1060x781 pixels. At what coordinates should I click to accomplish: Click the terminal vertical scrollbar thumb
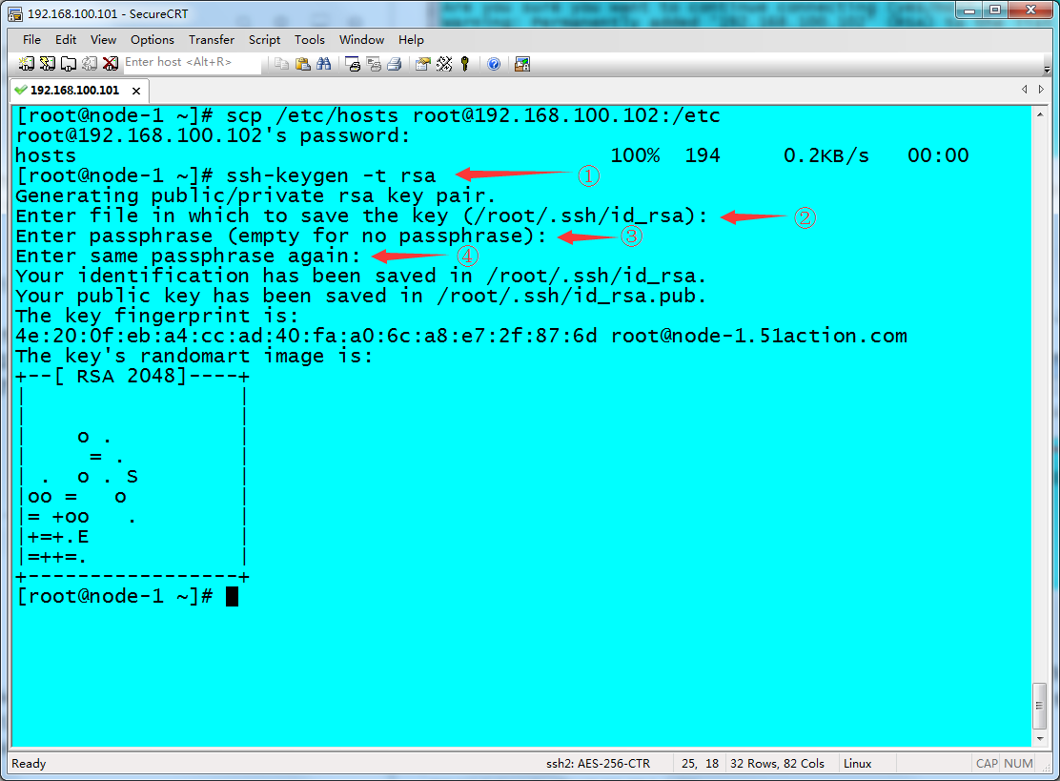point(1040,706)
